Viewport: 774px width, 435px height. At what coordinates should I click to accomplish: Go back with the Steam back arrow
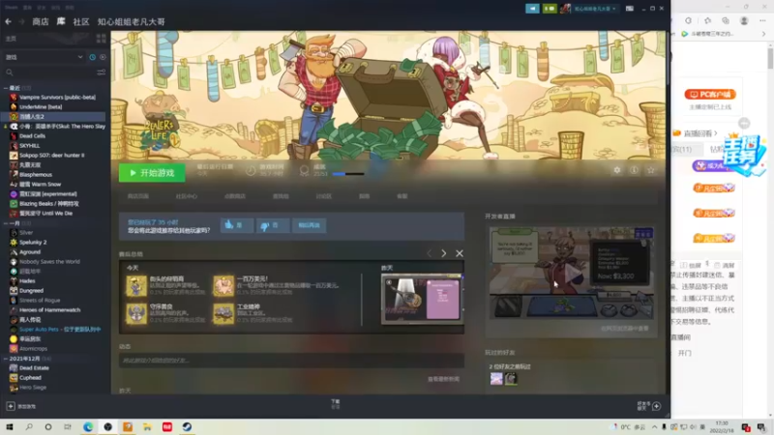tap(9, 21)
